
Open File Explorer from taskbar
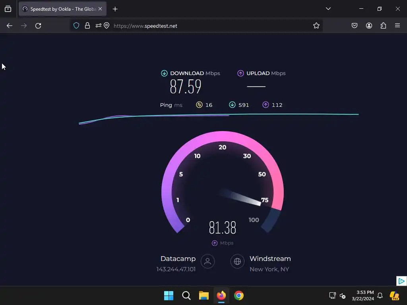pyautogui.click(x=204, y=295)
